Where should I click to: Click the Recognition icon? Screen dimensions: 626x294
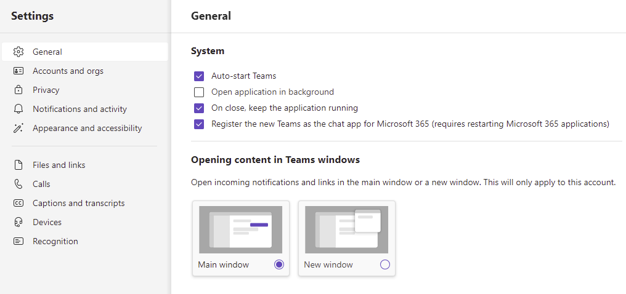[18, 242]
